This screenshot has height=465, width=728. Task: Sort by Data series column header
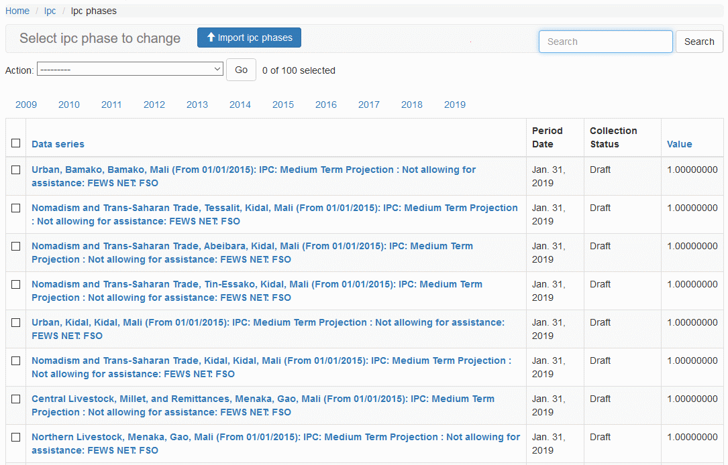(x=58, y=144)
